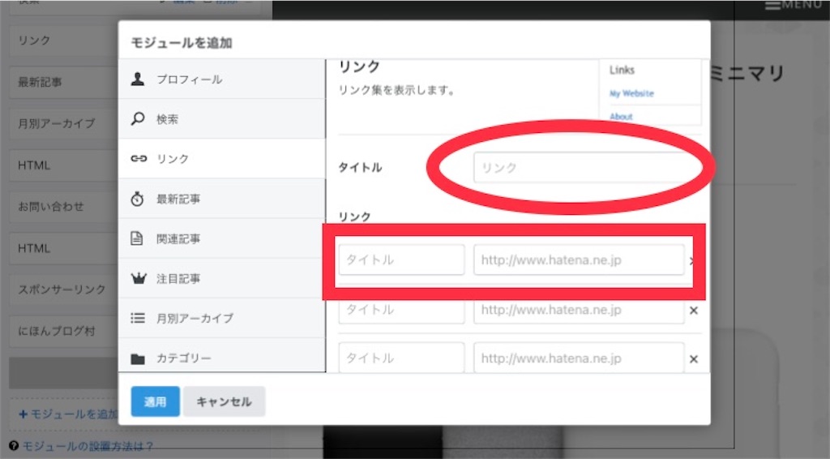Click +モジュールを追加 link in the sidebar

coord(68,414)
